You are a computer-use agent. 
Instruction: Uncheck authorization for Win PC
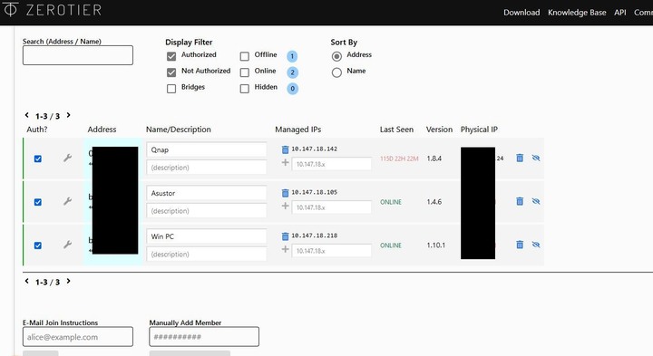(x=38, y=245)
